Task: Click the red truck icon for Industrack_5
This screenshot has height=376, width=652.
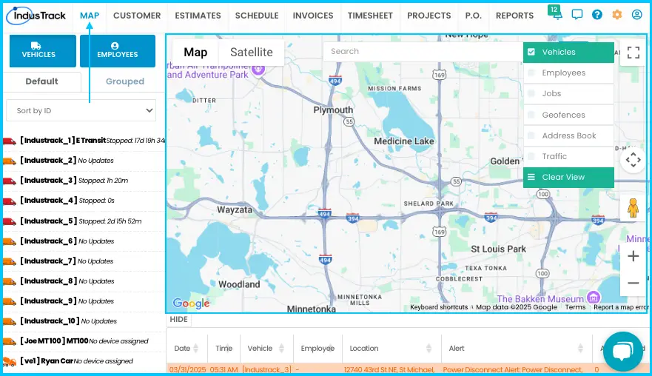Action: pyautogui.click(x=10, y=221)
